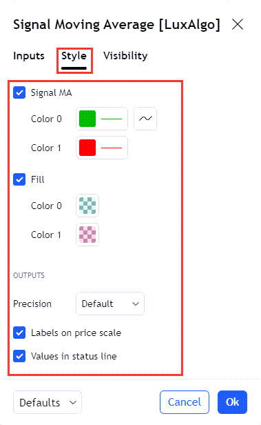The width and height of the screenshot is (261, 425).
Task: Click the red Signal MA Color 1 swatch
Action: click(x=87, y=148)
